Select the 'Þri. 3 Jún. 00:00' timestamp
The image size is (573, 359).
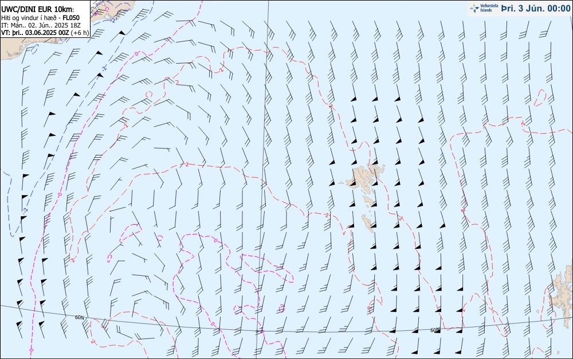point(535,9)
